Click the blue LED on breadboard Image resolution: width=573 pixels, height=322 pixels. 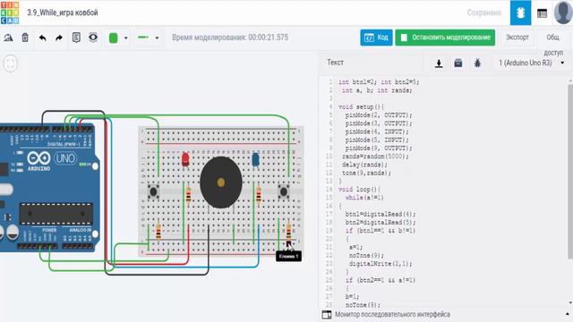point(255,159)
